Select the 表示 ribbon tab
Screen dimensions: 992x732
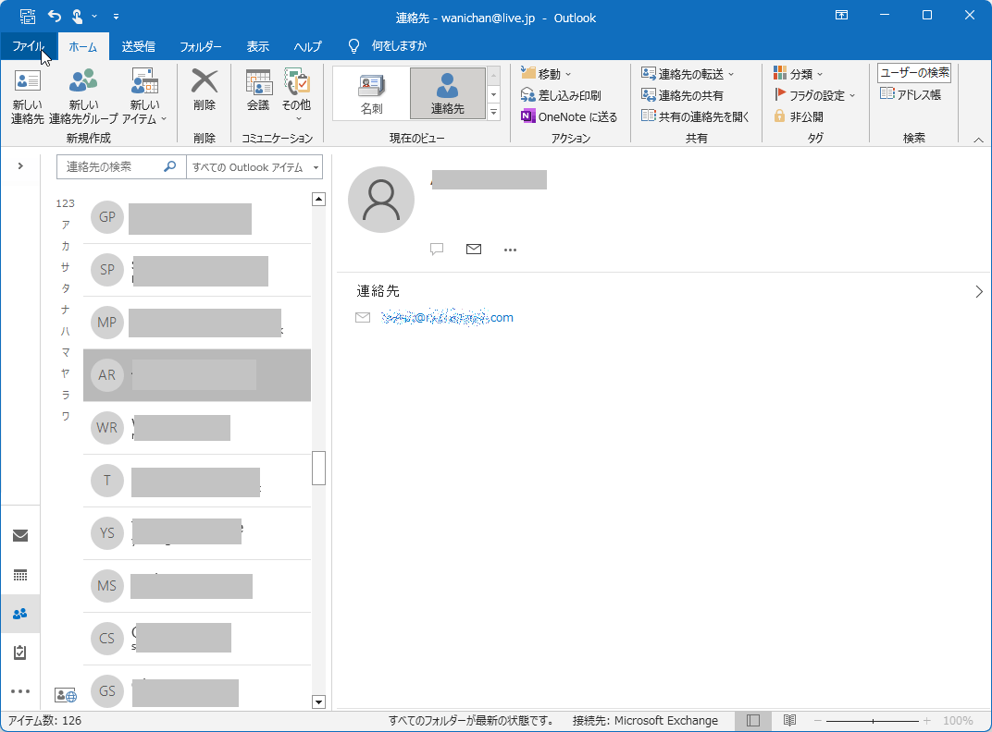coord(257,46)
